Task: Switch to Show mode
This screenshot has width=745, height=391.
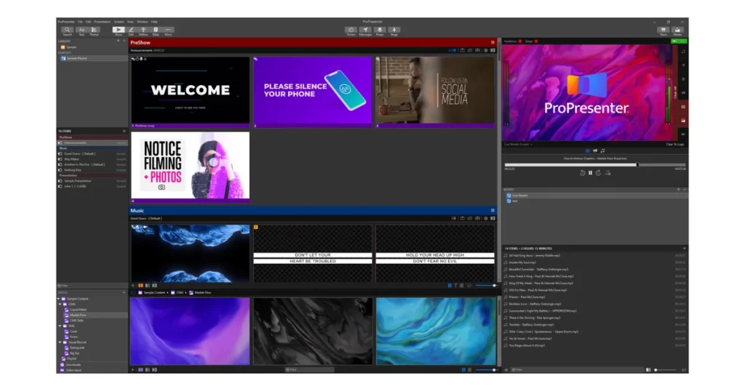Action: coord(119,31)
